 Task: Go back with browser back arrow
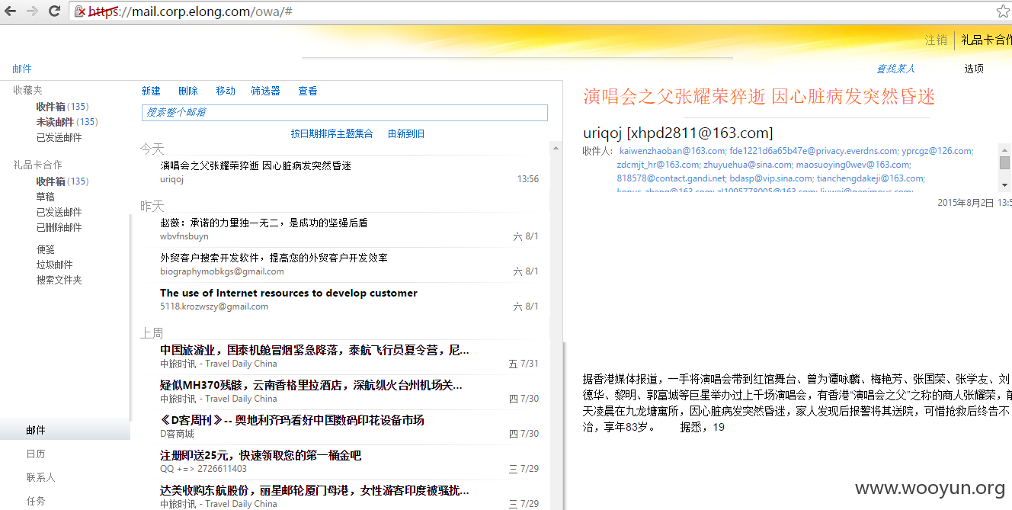[11, 11]
